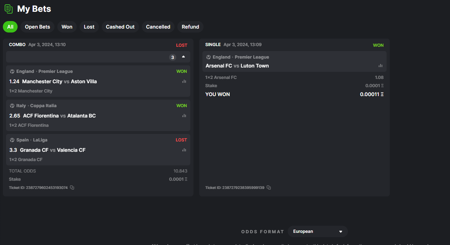
Task: Open the Odds Format dropdown
Action: pos(318,231)
